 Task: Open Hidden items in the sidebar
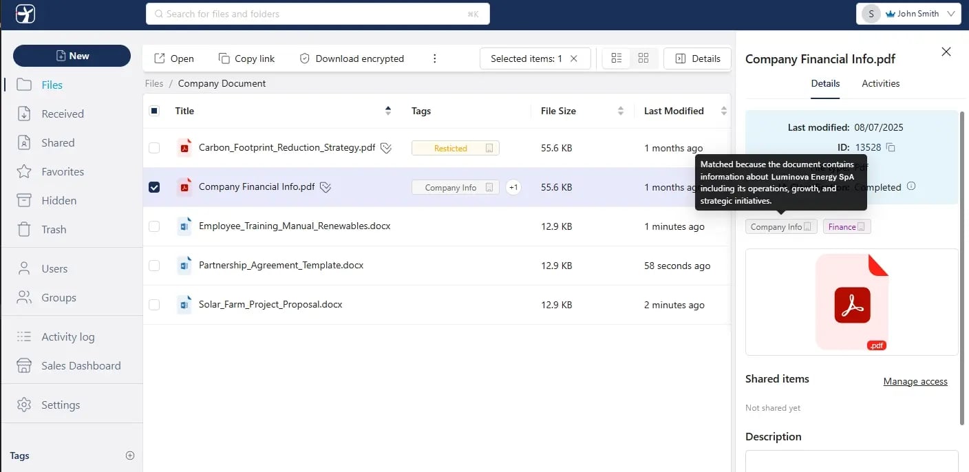tap(46, 200)
